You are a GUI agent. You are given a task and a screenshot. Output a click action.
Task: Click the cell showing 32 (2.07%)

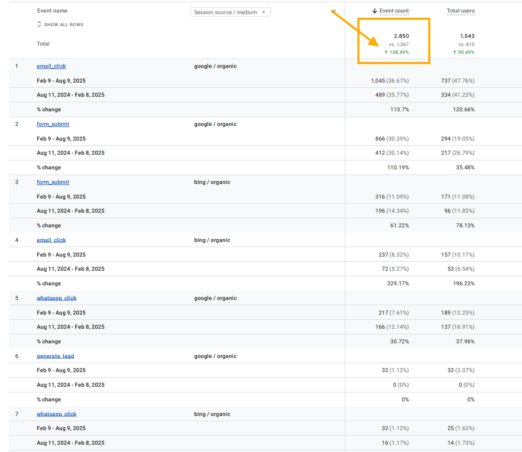click(x=461, y=370)
